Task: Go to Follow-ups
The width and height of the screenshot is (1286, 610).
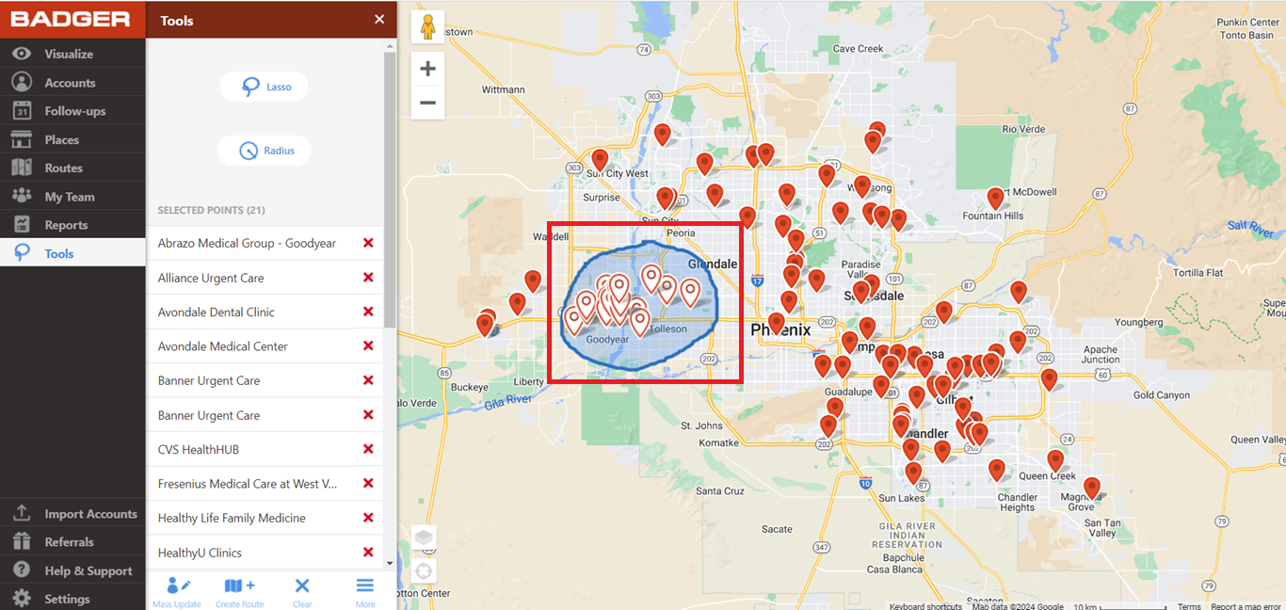Action: tap(72, 111)
